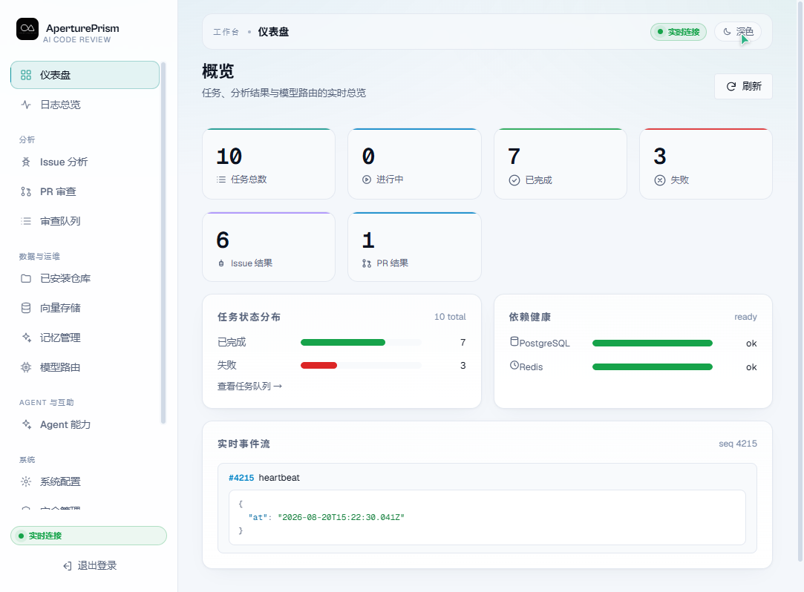804x592 pixels.
Task: Click the moon icon in theme button
Action: pos(727,32)
